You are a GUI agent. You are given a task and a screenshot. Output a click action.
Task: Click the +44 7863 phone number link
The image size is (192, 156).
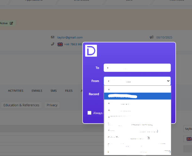click(73, 44)
